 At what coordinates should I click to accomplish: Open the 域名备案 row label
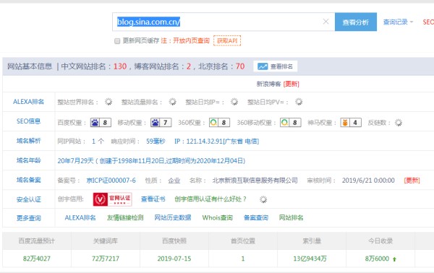[x=28, y=180]
